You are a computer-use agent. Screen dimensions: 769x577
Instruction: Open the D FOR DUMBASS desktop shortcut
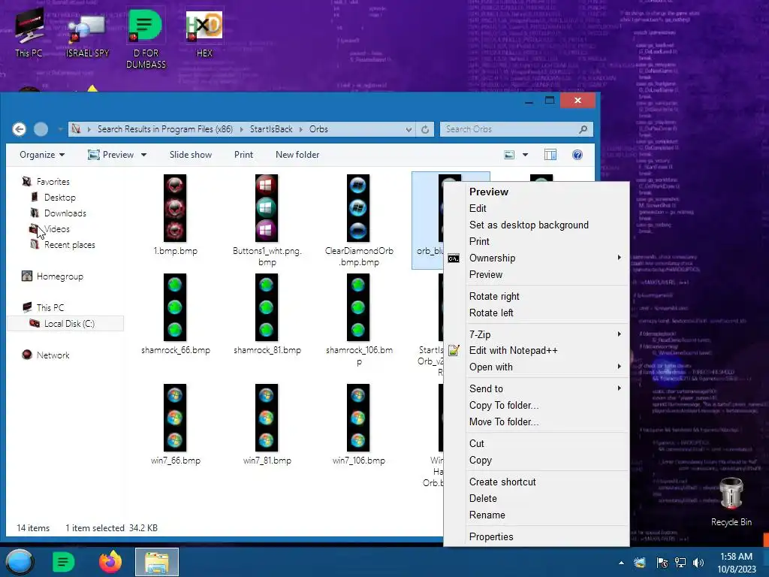tap(146, 39)
